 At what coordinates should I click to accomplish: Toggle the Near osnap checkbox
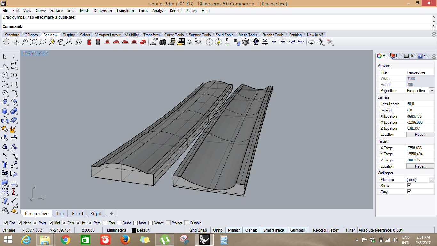coord(20,223)
